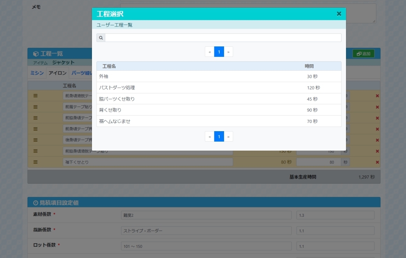
Task: Grab the drag handle for 袖下くせとり
Action: (x=35, y=162)
